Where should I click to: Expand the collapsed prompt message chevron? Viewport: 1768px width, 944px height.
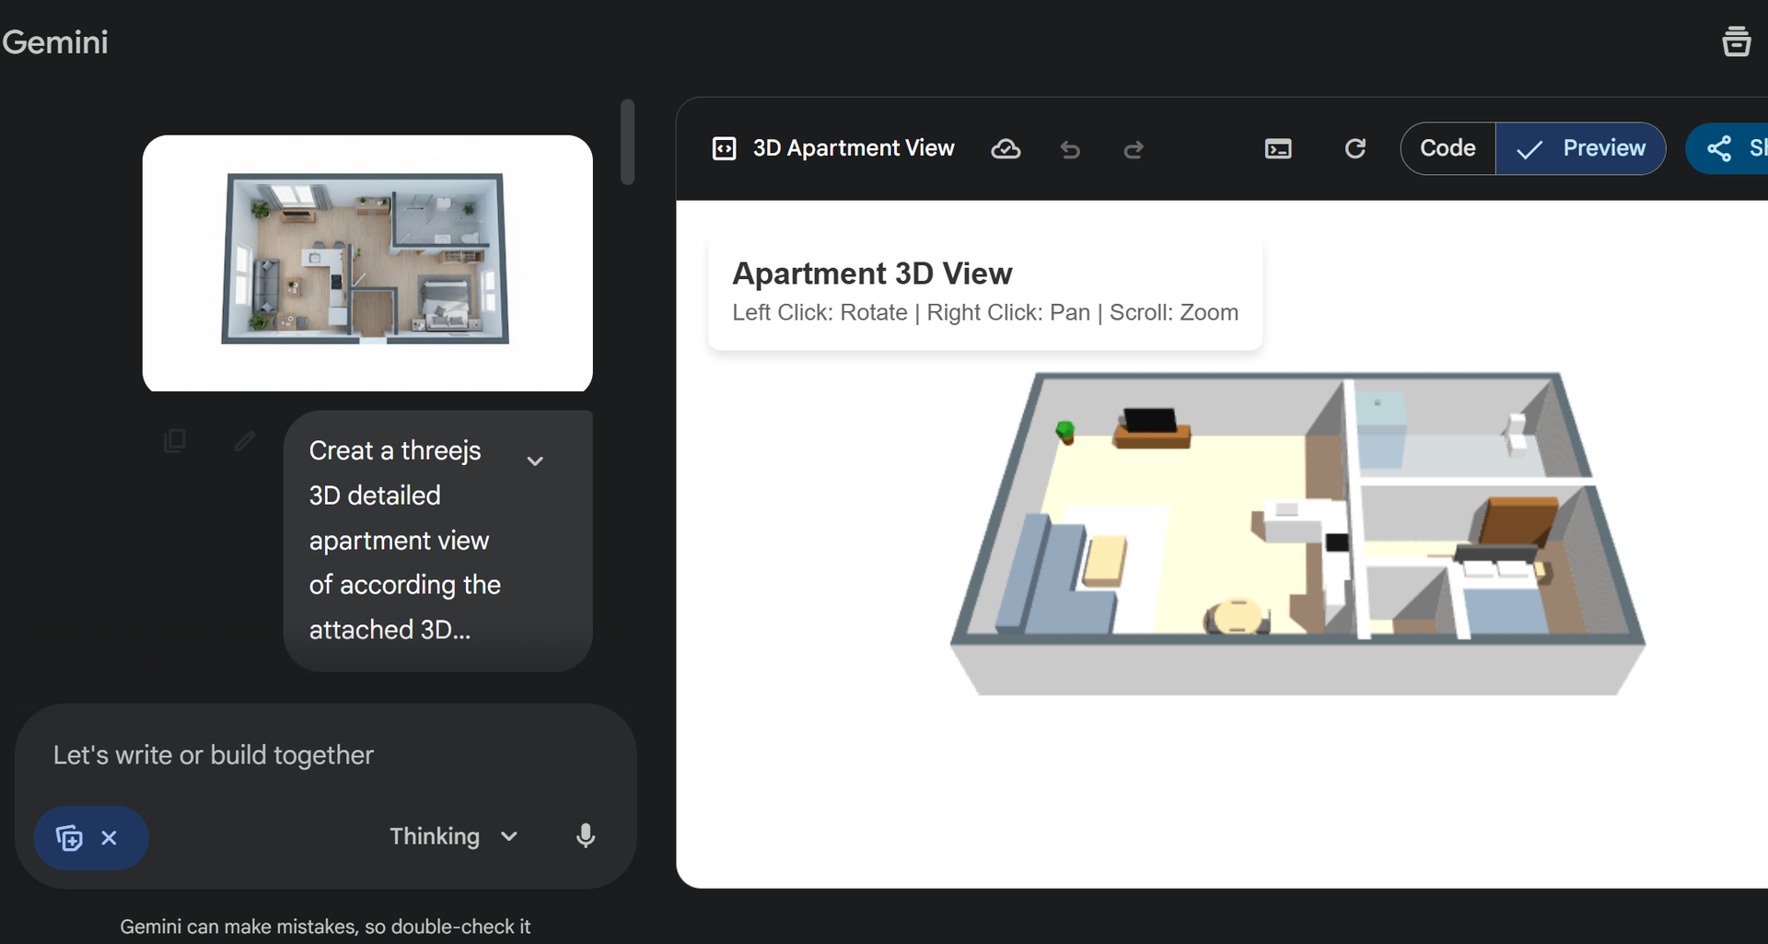[x=535, y=460]
